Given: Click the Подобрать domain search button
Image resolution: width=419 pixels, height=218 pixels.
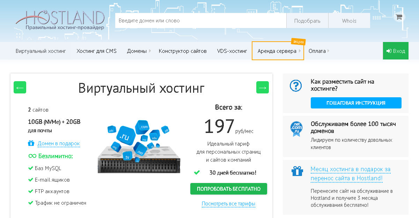Looking at the screenshot, I should [307, 21].
